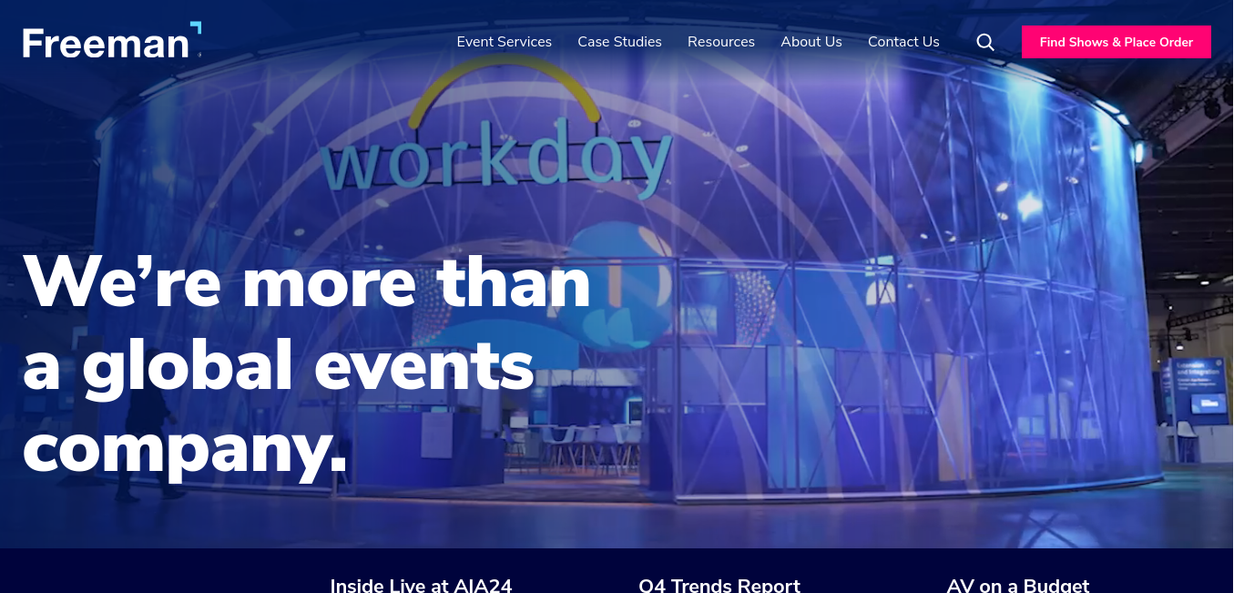This screenshot has height=593, width=1244.
Task: Open the search magnifier icon
Action: tap(985, 42)
